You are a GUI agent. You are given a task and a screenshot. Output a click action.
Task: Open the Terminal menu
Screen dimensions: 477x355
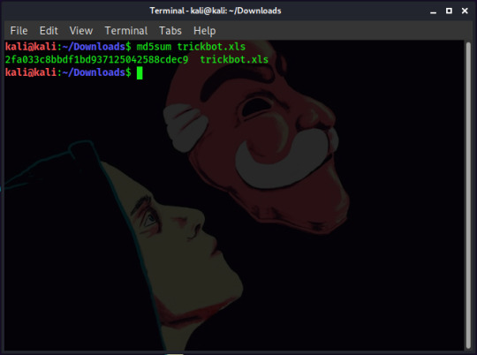(126, 31)
